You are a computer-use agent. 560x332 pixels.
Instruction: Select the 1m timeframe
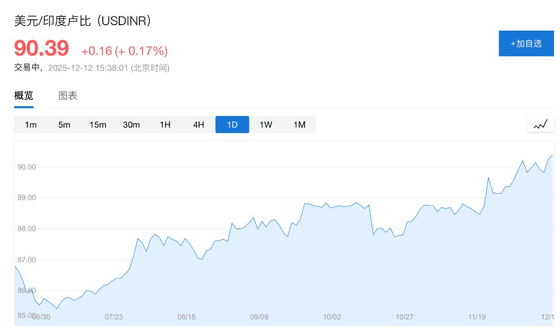click(31, 125)
